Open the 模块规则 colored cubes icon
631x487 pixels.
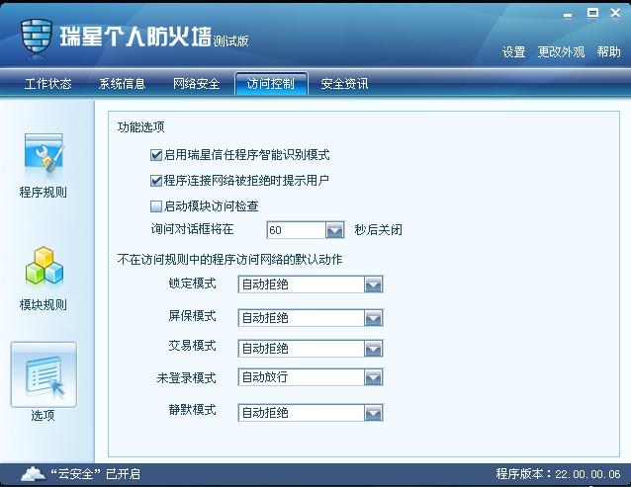pyautogui.click(x=45, y=266)
